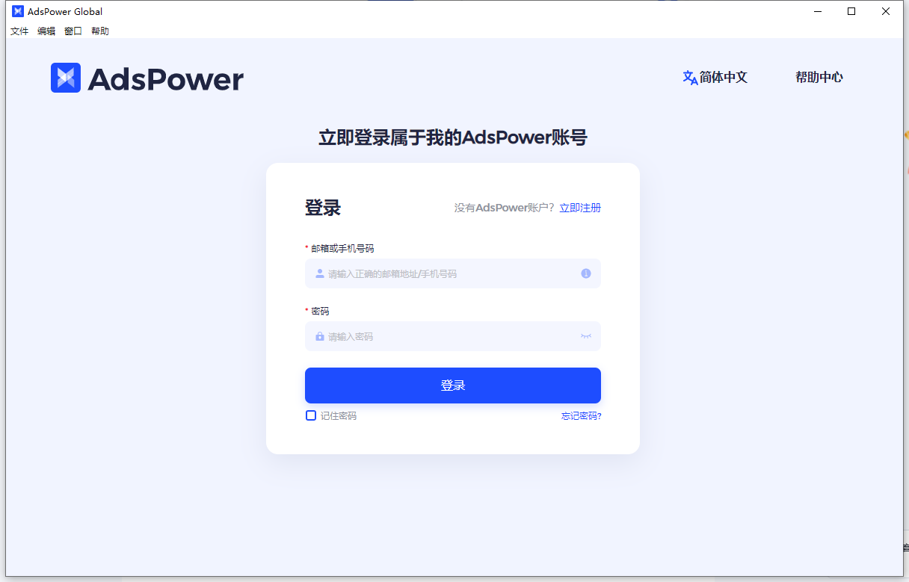Focus the 邮箱或手机号码 email input field
The image size is (909, 582).
453,273
